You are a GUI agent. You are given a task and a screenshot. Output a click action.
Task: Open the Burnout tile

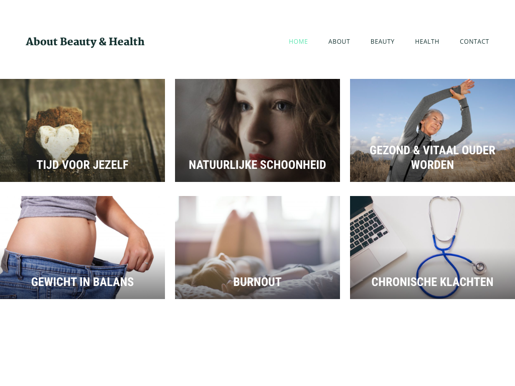[257, 247]
